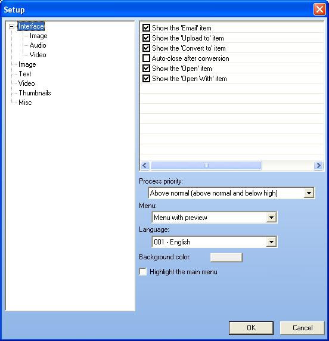Click the horizontal scrollbar thumb
Image resolution: width=329 pixels, height=341 pixels.
[x=206, y=166]
